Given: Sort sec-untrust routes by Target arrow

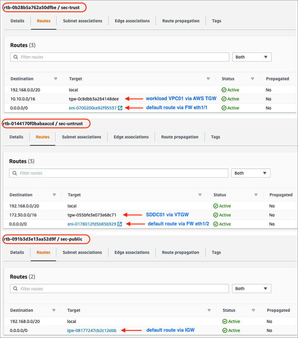Looking at the screenshot, I should (x=200, y=195).
